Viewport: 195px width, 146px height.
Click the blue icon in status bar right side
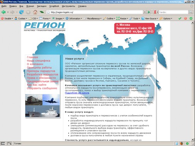(177, 144)
